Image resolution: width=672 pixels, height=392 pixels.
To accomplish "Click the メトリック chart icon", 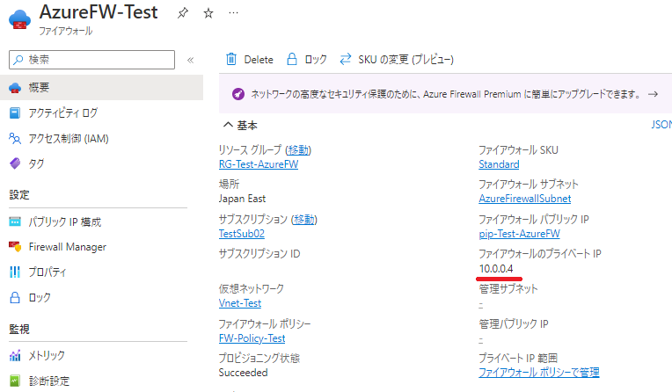I will tap(15, 356).
